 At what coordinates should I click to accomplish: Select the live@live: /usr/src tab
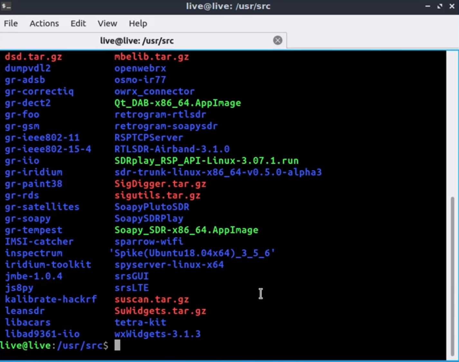tap(143, 41)
